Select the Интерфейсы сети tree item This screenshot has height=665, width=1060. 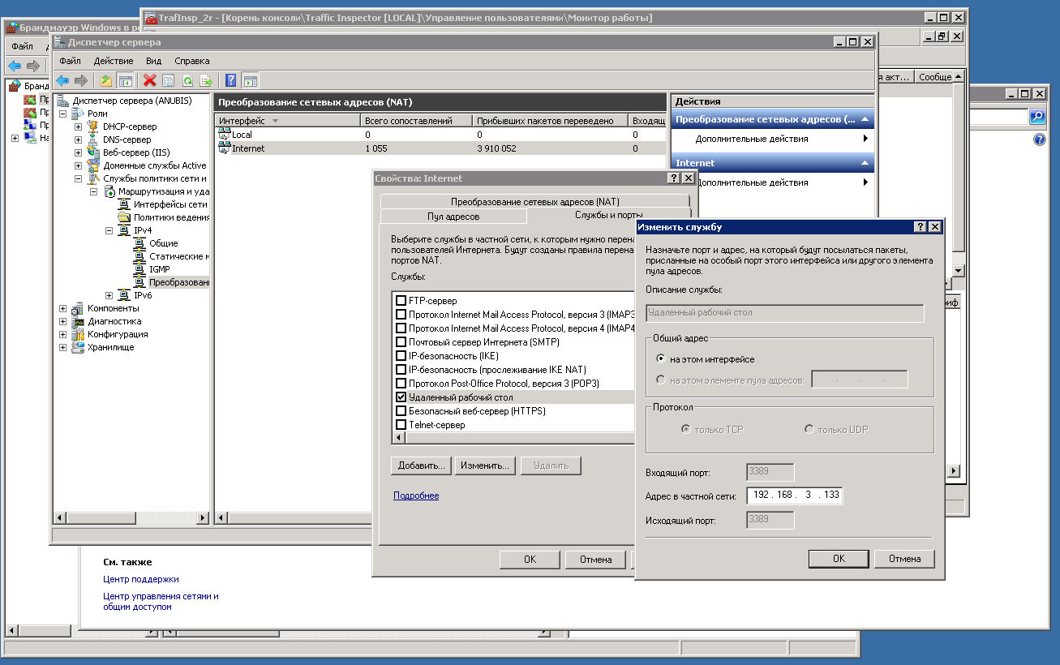click(171, 204)
